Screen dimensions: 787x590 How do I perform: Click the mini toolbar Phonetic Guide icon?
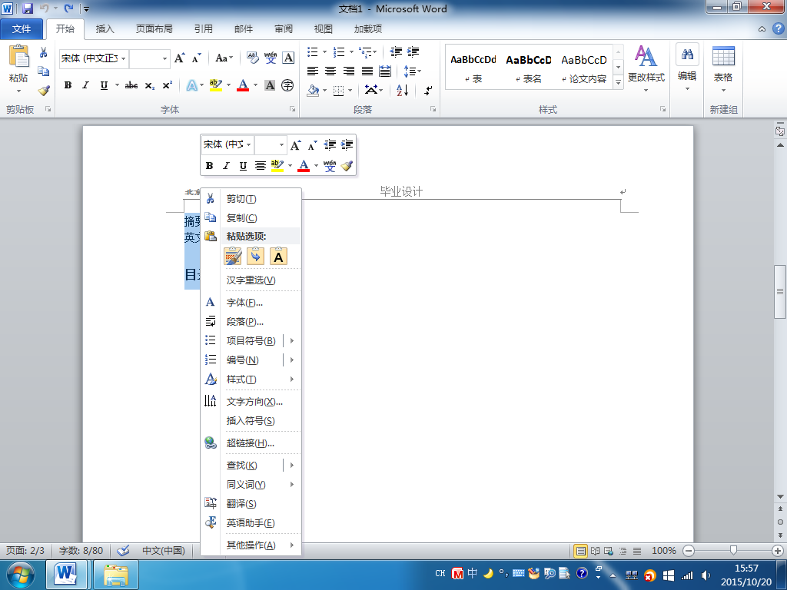pyautogui.click(x=330, y=166)
